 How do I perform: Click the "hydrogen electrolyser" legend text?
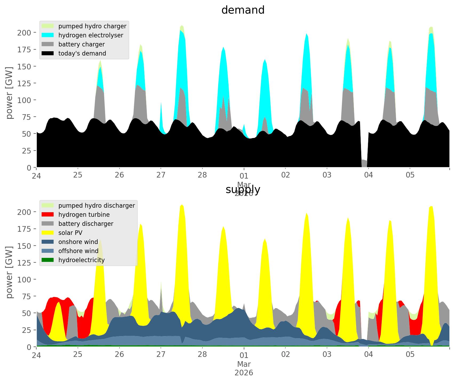[91, 35]
